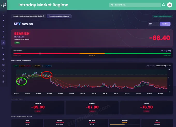Open the calendar window icon in sidebar
Image resolution: width=176 pixels, height=127 pixels.
click(x=3, y=70)
